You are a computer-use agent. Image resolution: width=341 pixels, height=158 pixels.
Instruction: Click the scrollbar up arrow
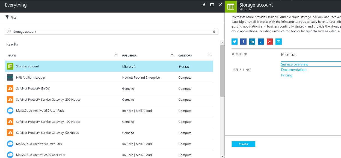coord(223,43)
